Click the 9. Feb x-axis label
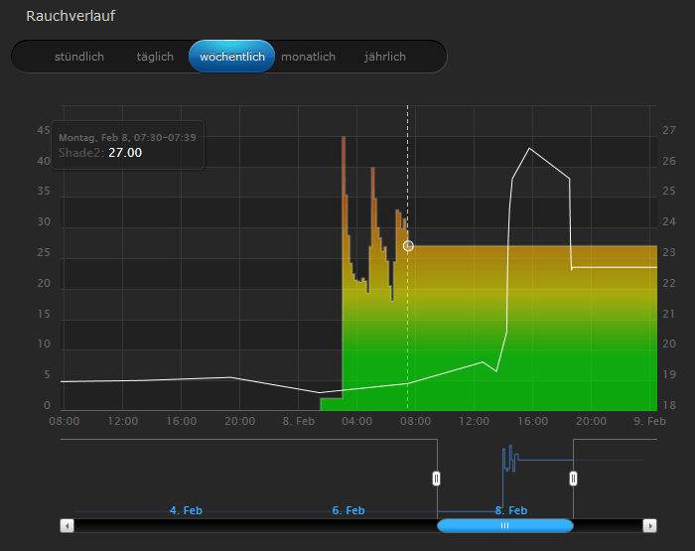This screenshot has width=695, height=551. (x=650, y=421)
